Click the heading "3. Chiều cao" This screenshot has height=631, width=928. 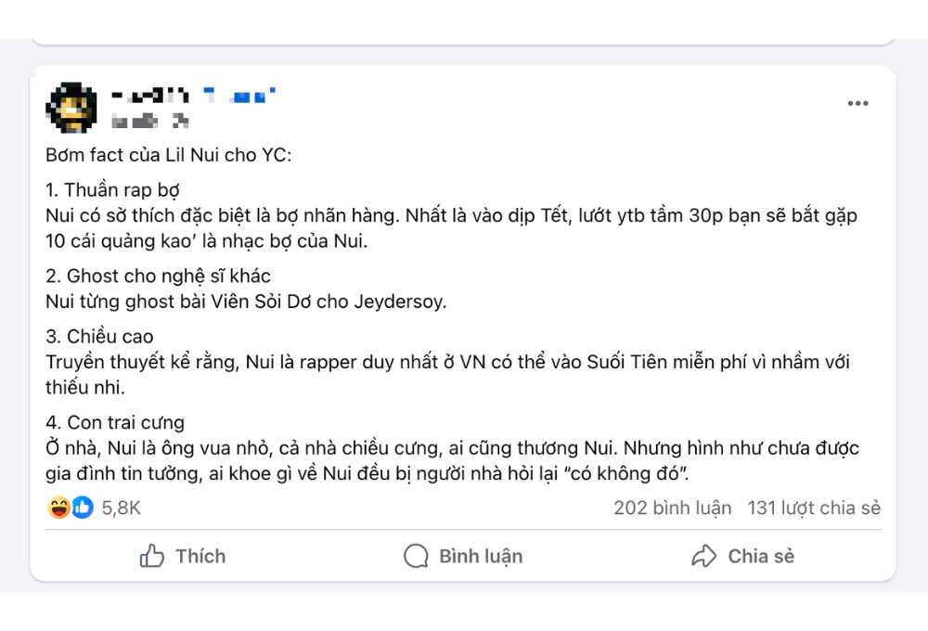coord(99,336)
